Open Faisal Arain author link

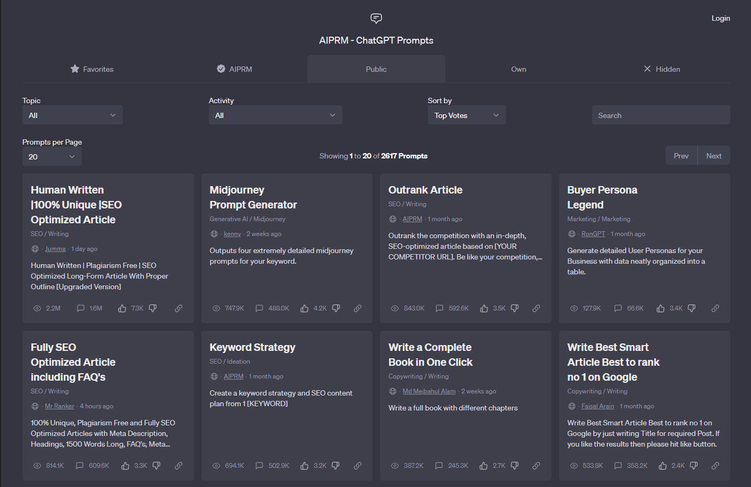coord(598,406)
